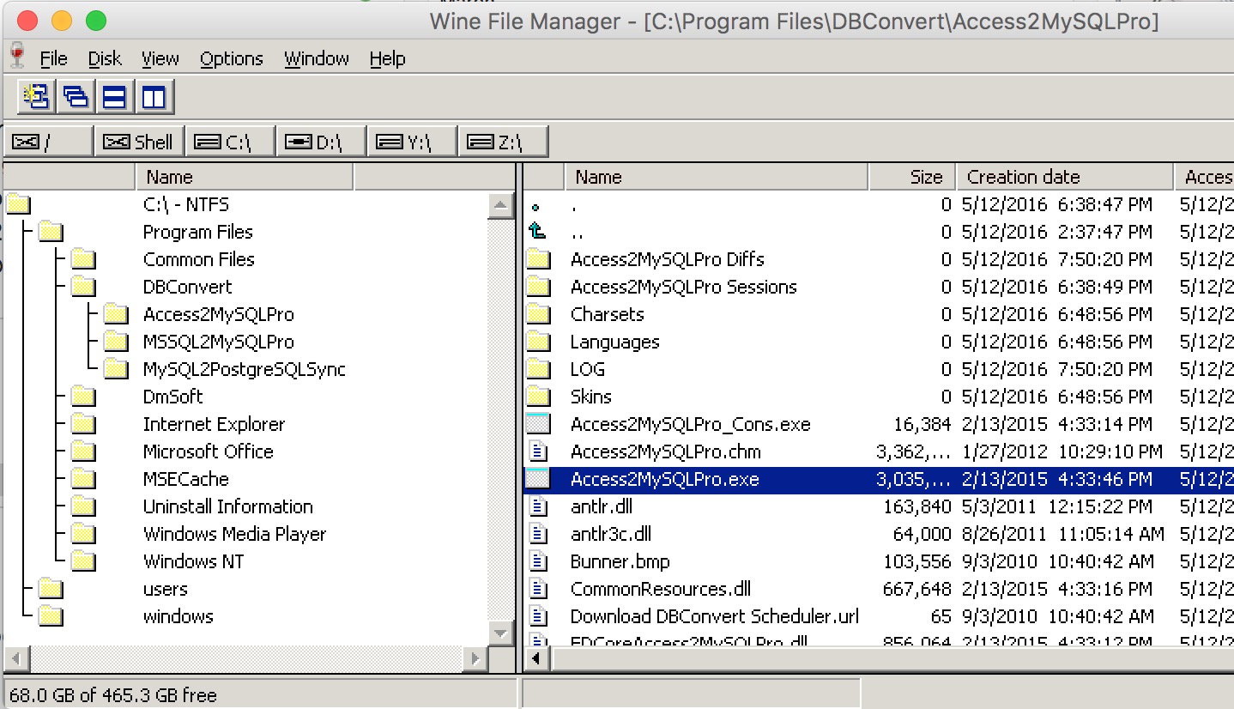Select the root / drive button
Viewport: 1234px width, 709px height.
coord(48,142)
